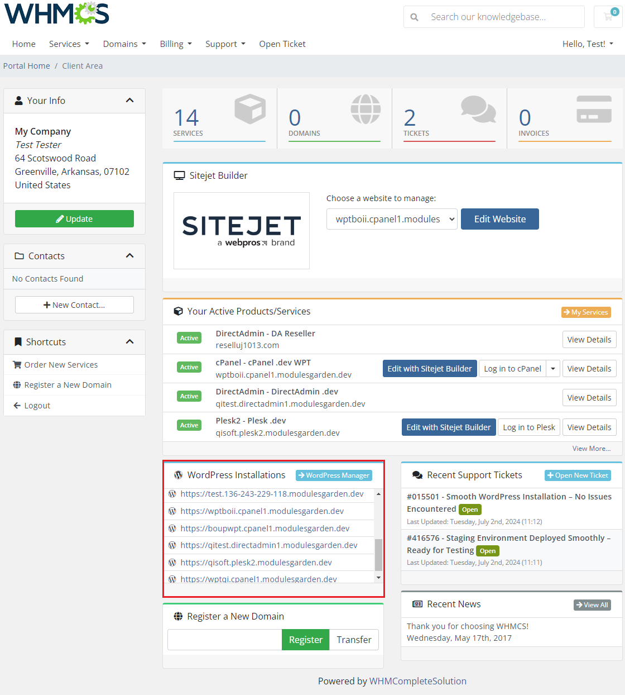625x695 pixels.
Task: Click the Services box icon tile
Action: [250, 109]
